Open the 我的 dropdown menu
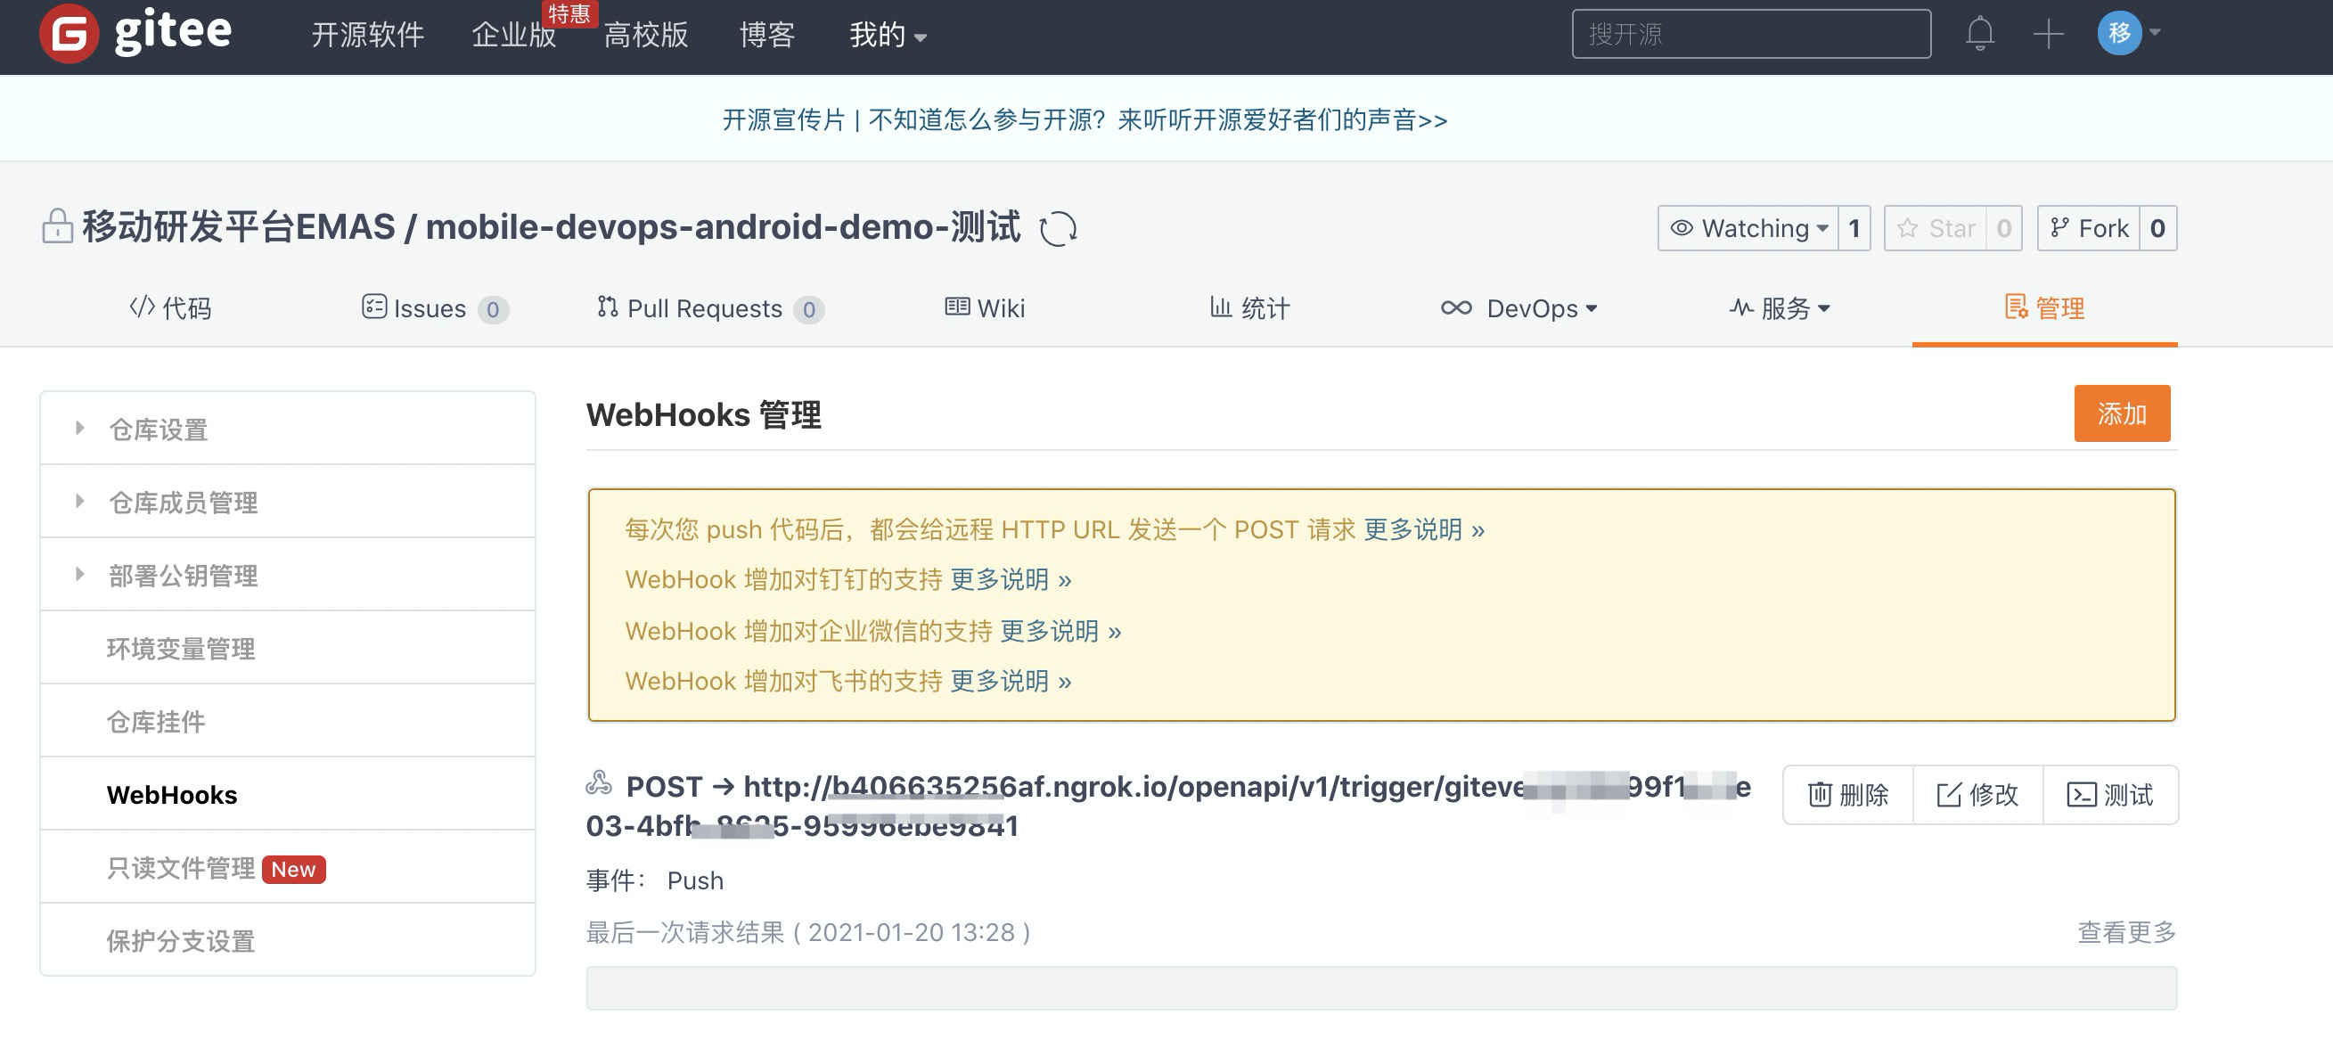Viewport: 2333px width, 1064px height. pyautogui.click(x=888, y=36)
